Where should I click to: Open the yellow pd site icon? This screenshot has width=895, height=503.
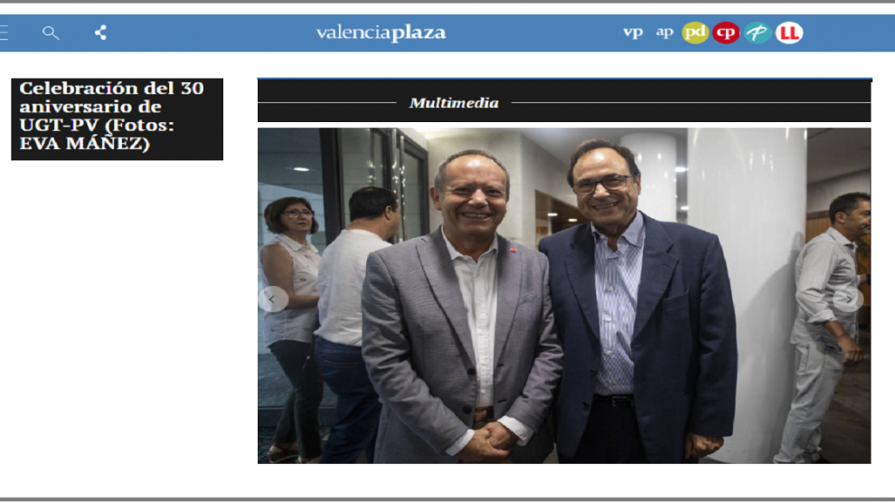pos(694,33)
